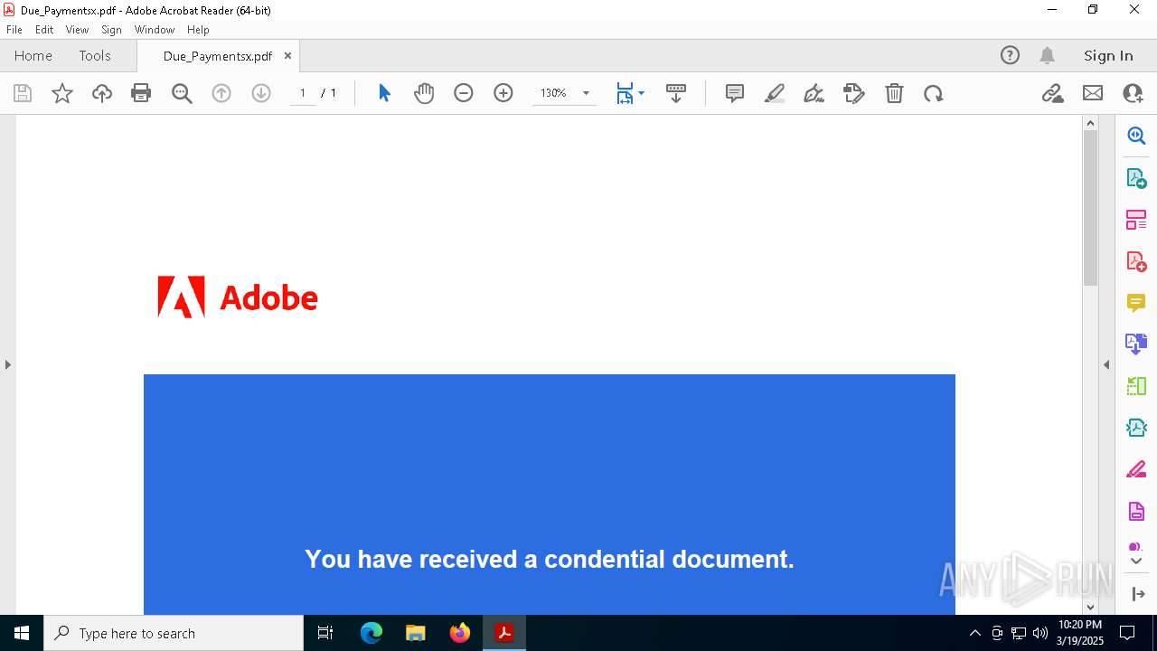Click the taskbar search box
The image size is (1157, 651).
[x=174, y=633]
